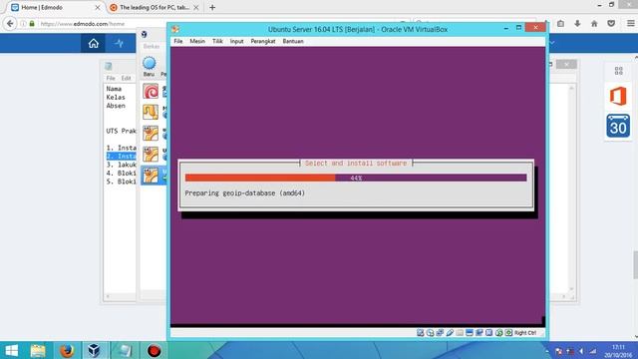
Task: Click line '3. lakuk' in Notepad
Action: [121, 165]
